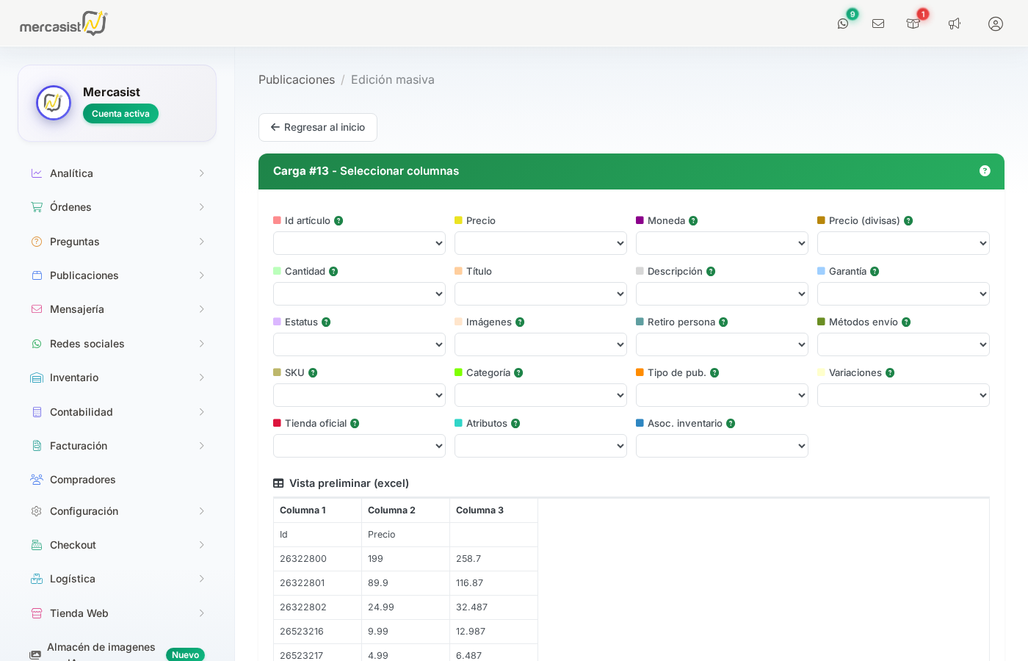The image size is (1028, 661).
Task: Click the package notifications icon
Action: click(x=913, y=24)
